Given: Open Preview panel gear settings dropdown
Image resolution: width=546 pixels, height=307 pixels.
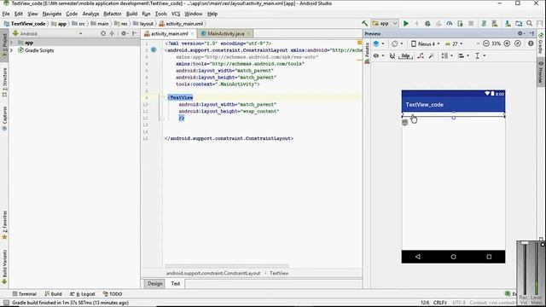Looking at the screenshot, I should 521,34.
